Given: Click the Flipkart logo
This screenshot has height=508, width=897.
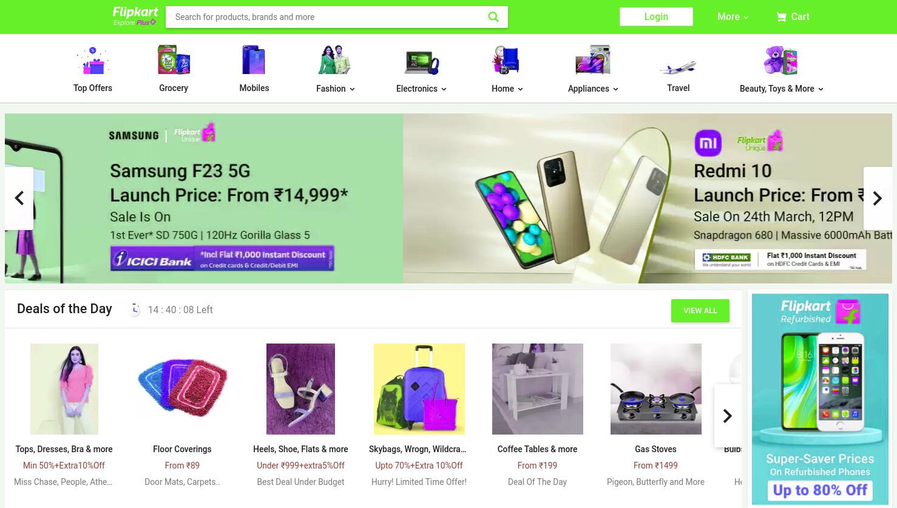Looking at the screenshot, I should [135, 16].
